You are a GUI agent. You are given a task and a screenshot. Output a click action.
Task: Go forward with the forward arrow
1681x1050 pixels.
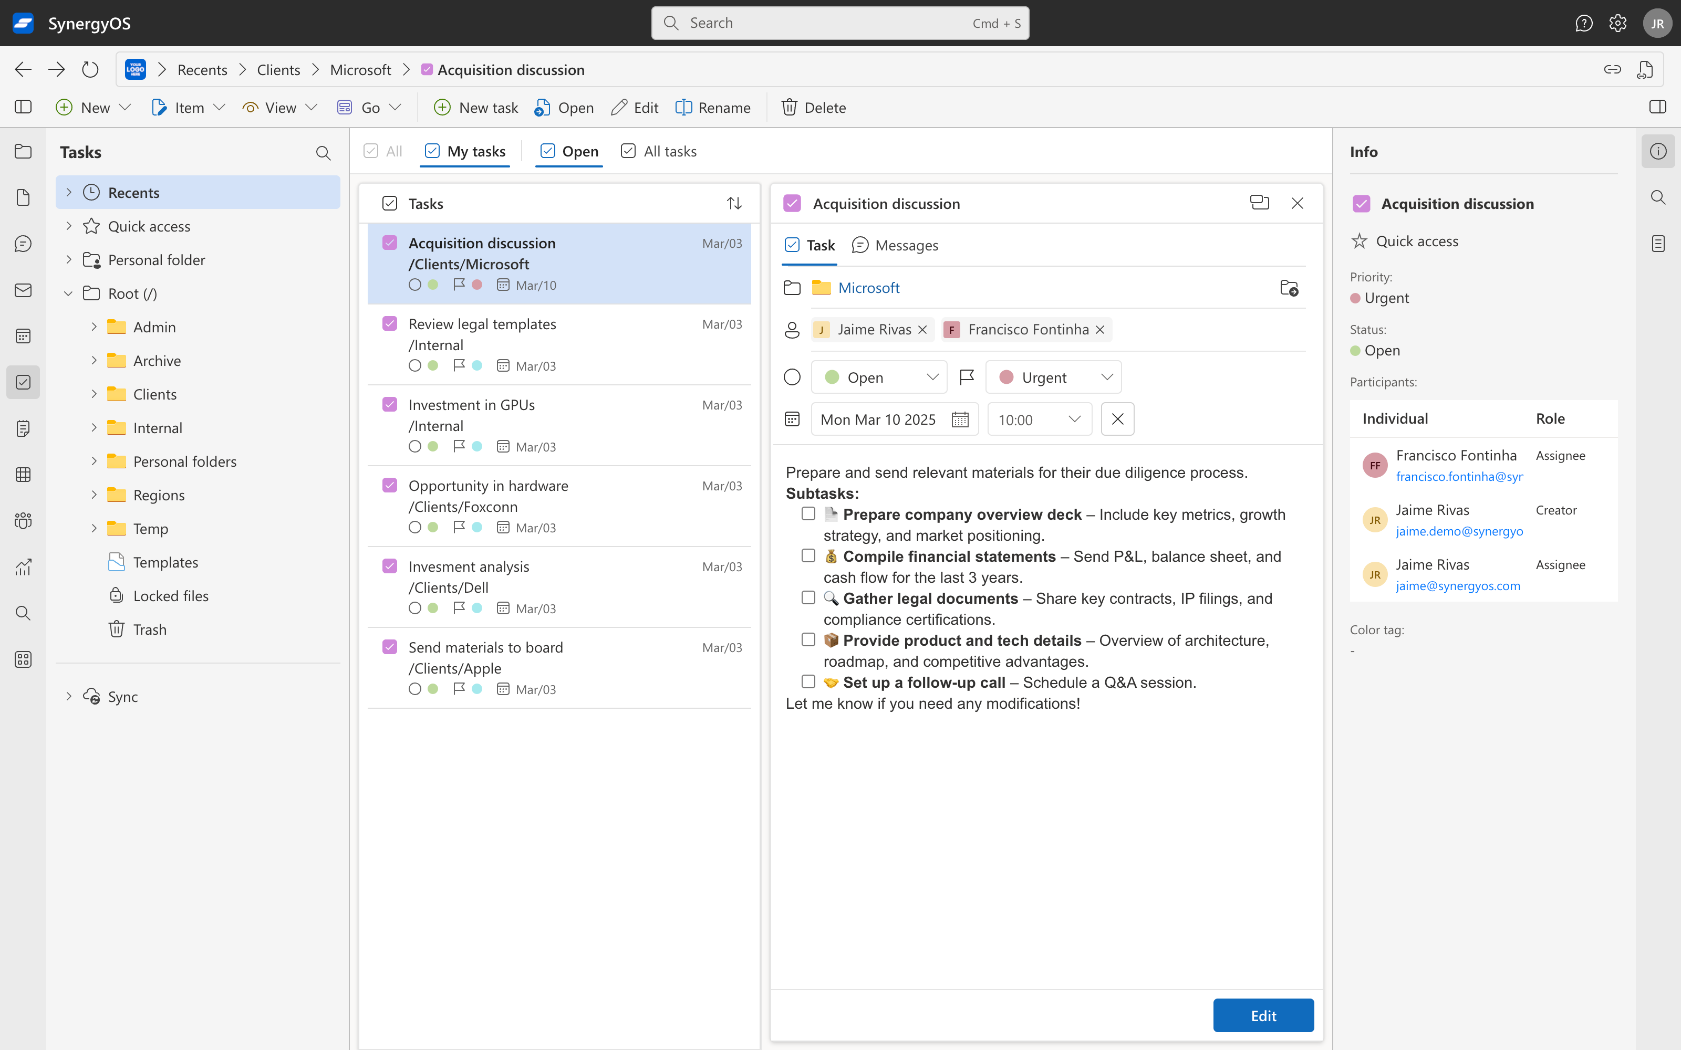tap(56, 69)
